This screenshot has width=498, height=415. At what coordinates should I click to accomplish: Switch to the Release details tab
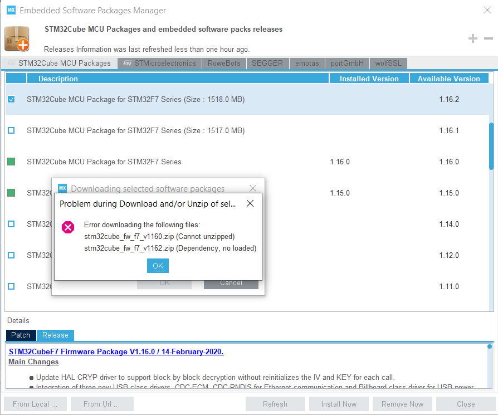pos(55,335)
